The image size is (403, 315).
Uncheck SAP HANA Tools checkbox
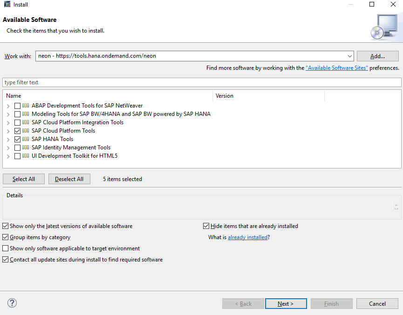click(17, 139)
